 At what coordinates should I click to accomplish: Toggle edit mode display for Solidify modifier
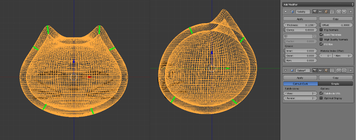(326, 11)
